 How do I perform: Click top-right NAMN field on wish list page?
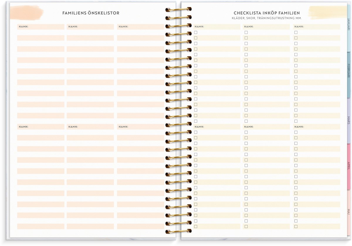140,27
